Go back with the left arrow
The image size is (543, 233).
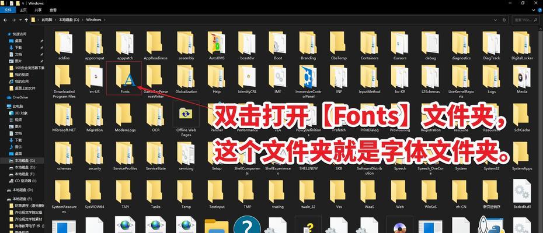coord(5,20)
